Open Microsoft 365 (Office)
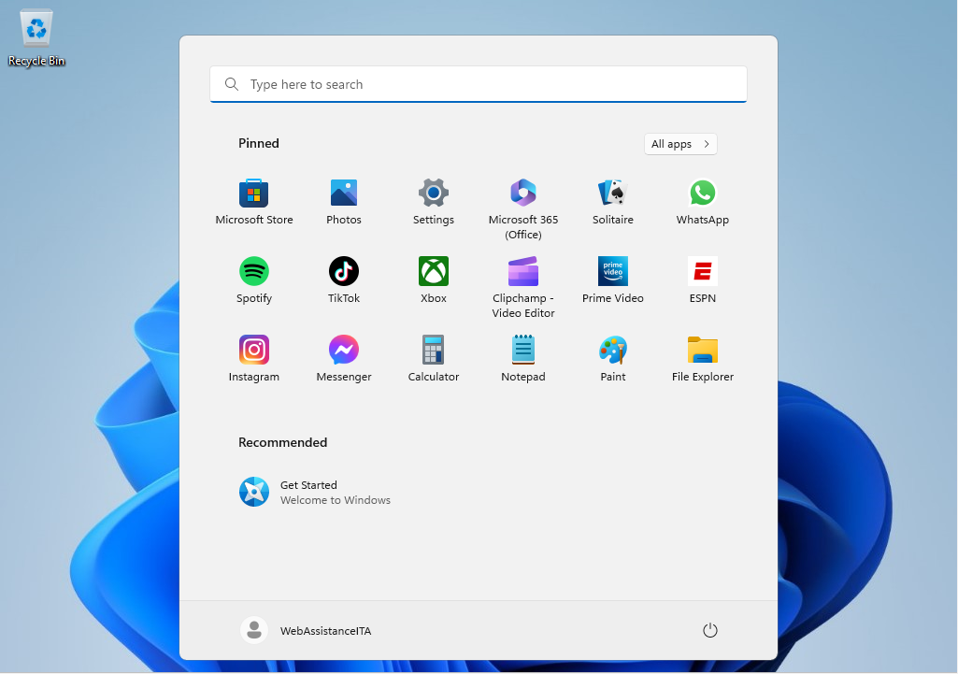 click(523, 209)
